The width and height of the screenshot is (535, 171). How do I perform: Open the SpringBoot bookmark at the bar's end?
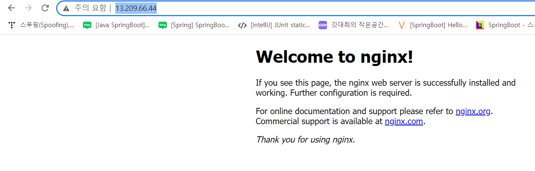tap(505, 25)
